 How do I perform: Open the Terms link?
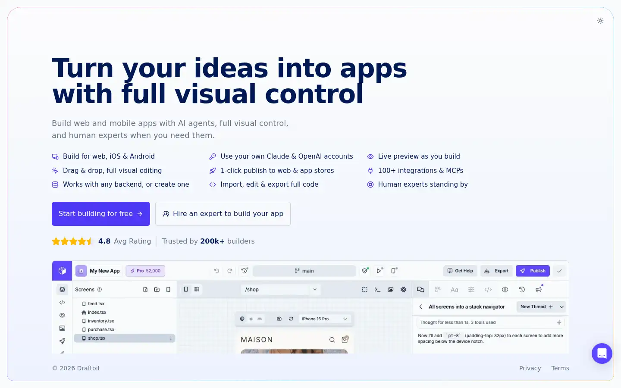tap(560, 368)
